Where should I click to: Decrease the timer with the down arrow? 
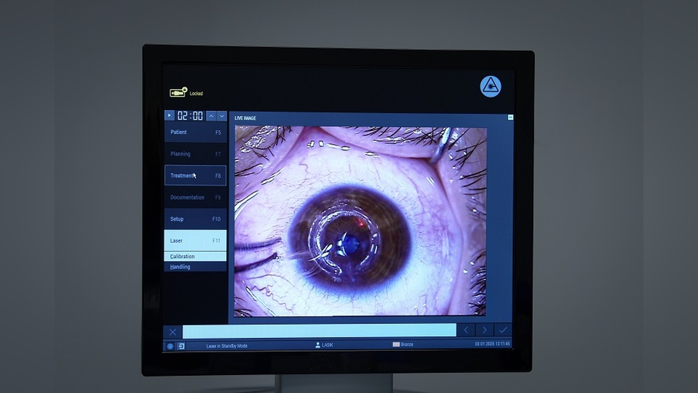coord(221,116)
